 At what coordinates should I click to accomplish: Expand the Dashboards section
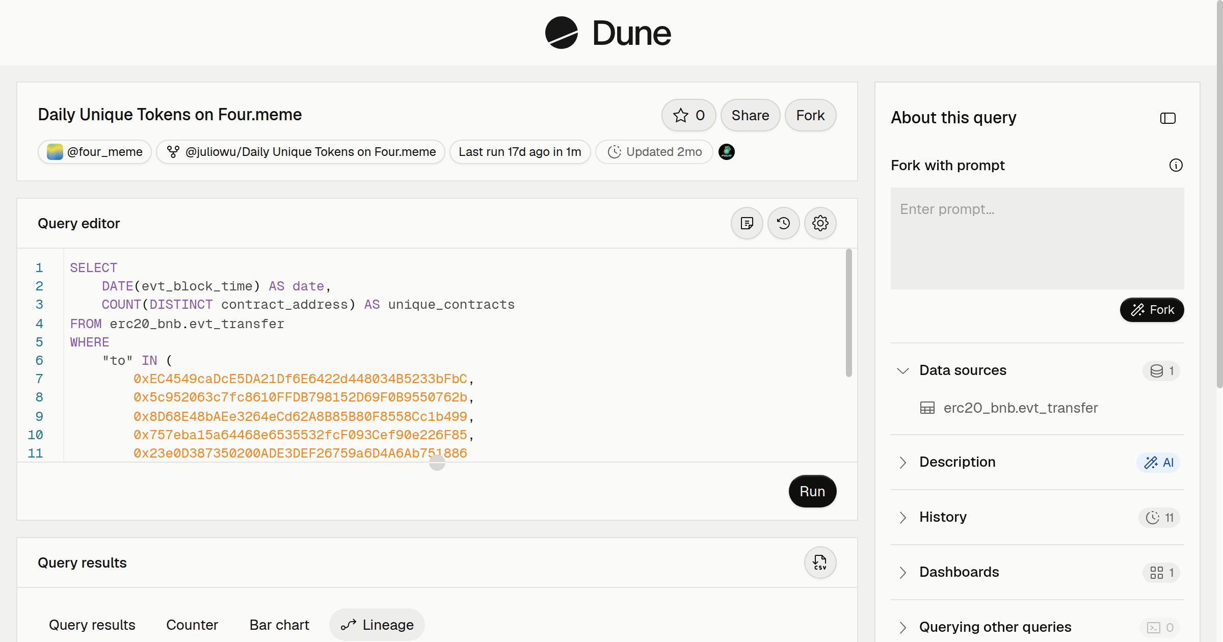click(x=902, y=572)
